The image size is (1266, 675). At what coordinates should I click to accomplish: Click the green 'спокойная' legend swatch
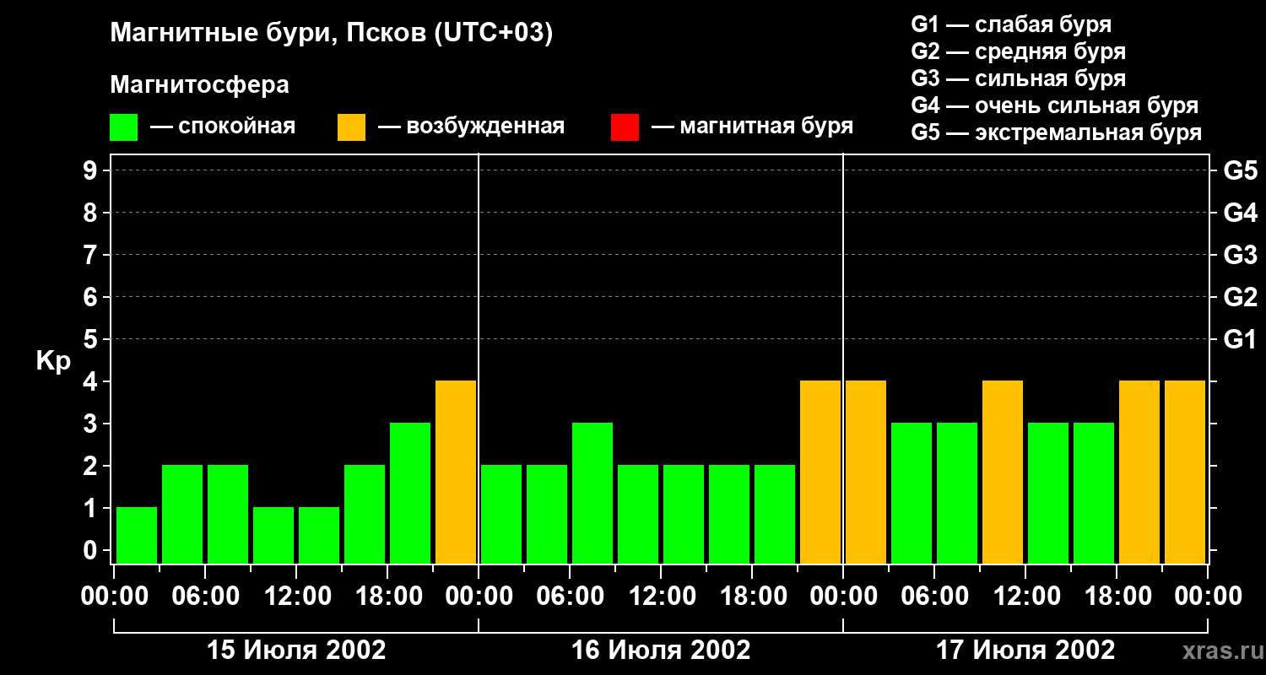click(x=123, y=127)
